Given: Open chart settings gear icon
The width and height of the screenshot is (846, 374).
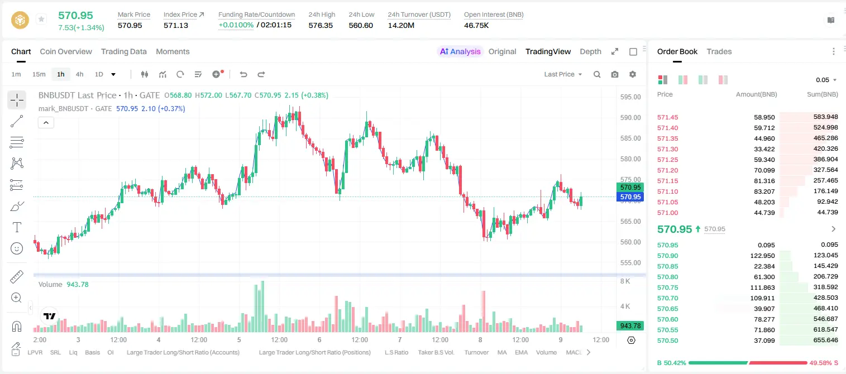Looking at the screenshot, I should pyautogui.click(x=633, y=74).
